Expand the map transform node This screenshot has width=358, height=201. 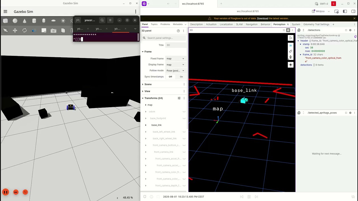tap(146, 105)
